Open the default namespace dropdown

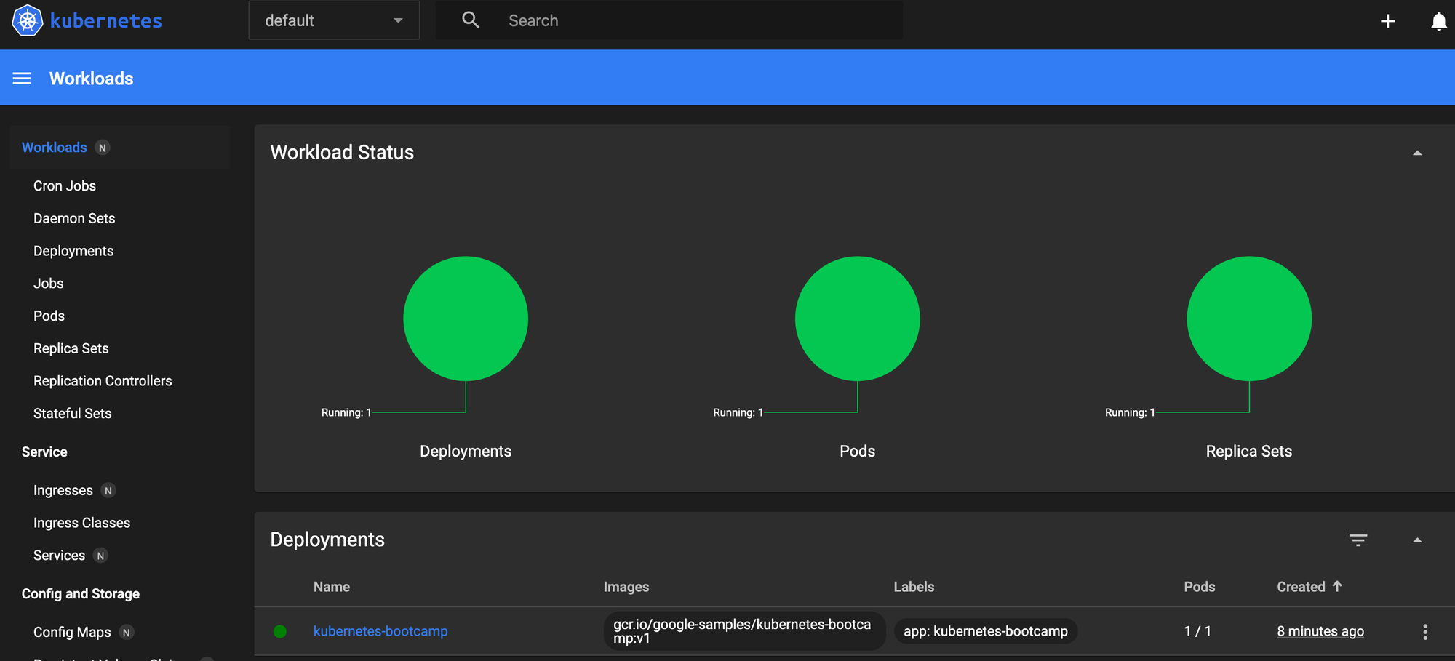click(334, 20)
